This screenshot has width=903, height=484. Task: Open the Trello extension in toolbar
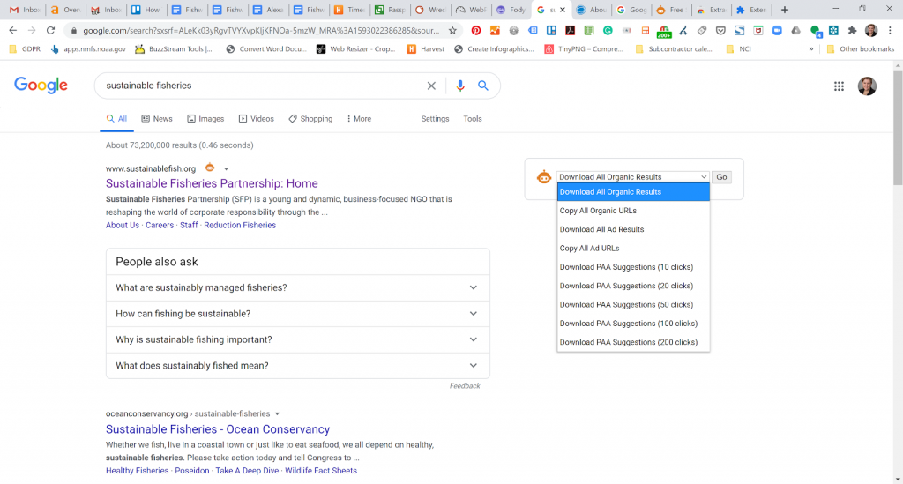pos(551,31)
